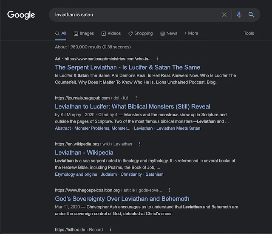Screen dimensions: 272x234
Task: Open 'Leviathan to Lucifer: What Biblical Monsters (Still) Reveal'
Action: tap(133, 106)
